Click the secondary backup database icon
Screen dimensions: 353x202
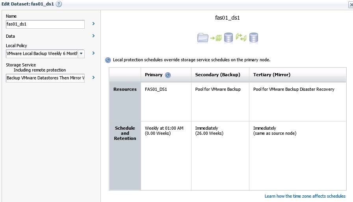click(228, 38)
